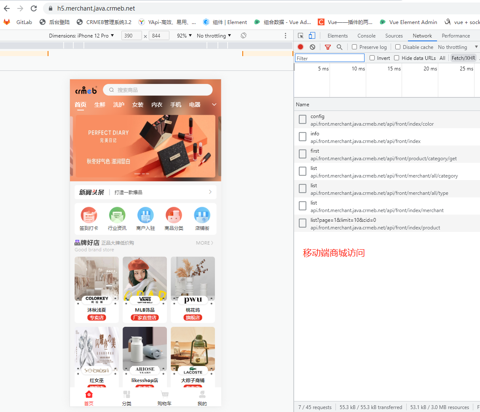Screen dimensions: 480x412
Task: Open the 组件 | Element bookmark
Action: [225, 22]
